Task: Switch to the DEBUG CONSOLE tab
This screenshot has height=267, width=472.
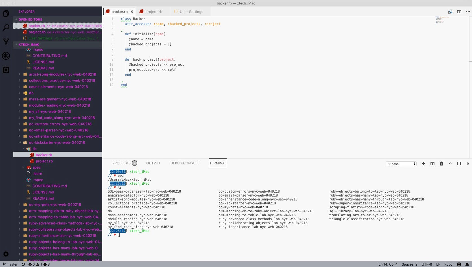Action: coord(185,163)
